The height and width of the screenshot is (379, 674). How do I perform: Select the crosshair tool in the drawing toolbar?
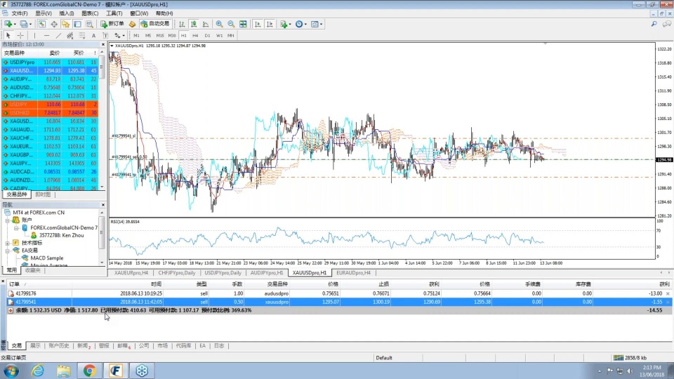(x=20, y=35)
